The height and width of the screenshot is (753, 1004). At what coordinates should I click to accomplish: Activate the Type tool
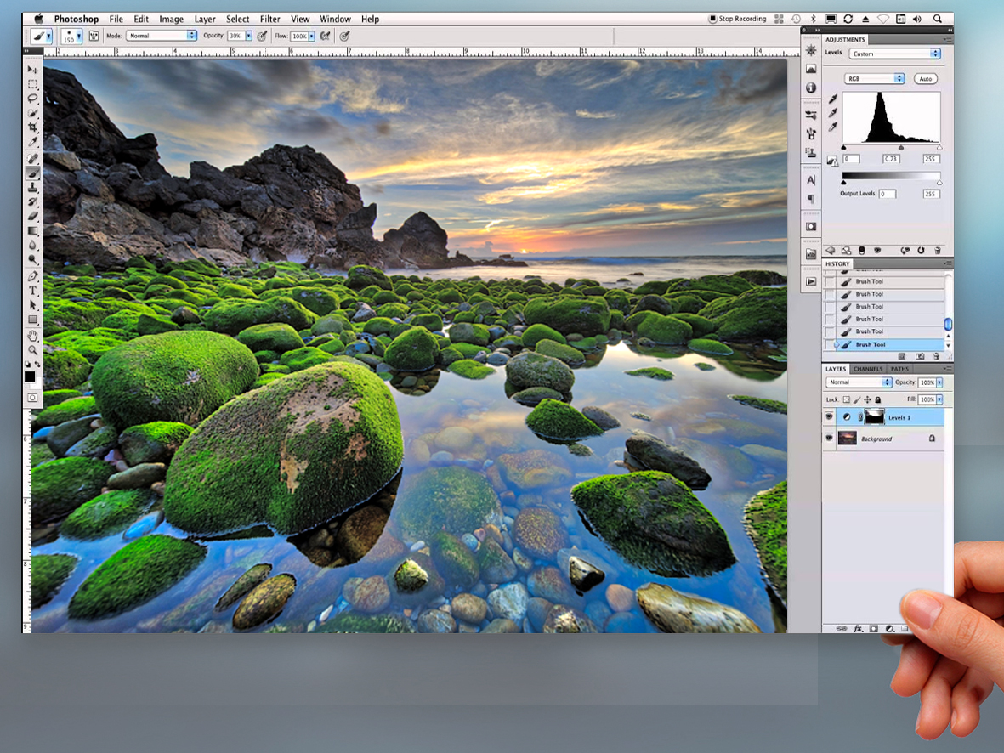(x=32, y=291)
